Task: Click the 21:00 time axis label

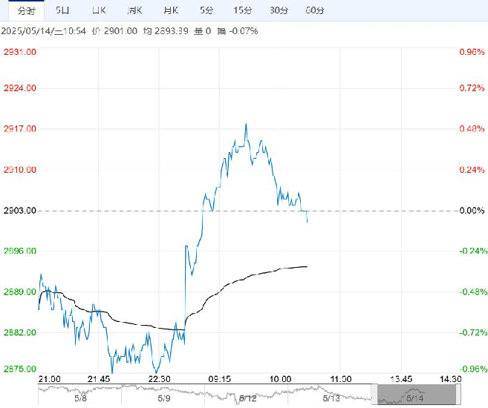Action: (50, 379)
